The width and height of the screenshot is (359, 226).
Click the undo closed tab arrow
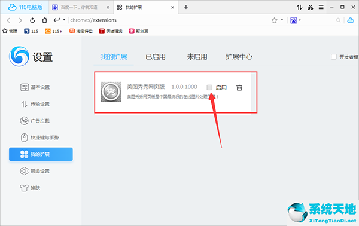57,20
